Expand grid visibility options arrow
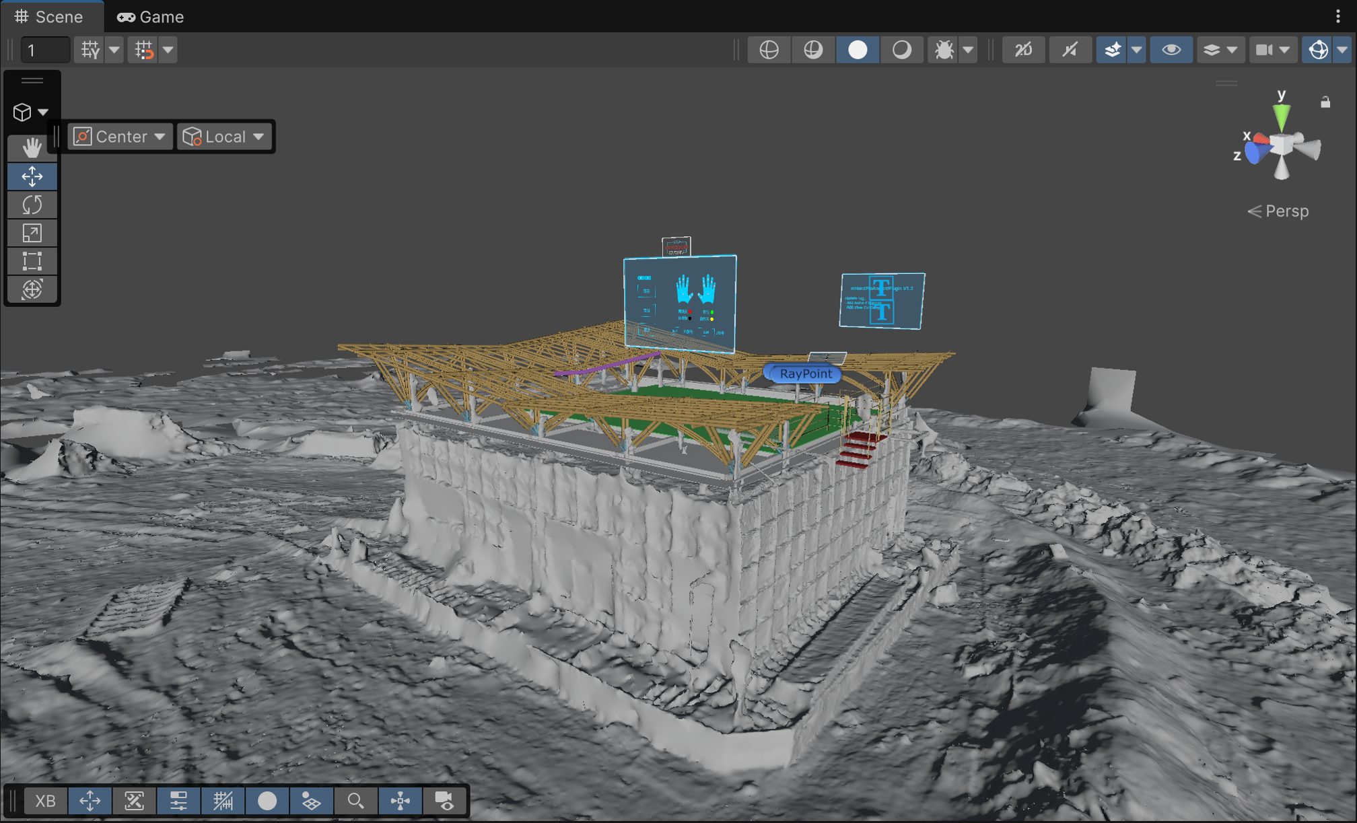The image size is (1357, 823). coord(114,50)
